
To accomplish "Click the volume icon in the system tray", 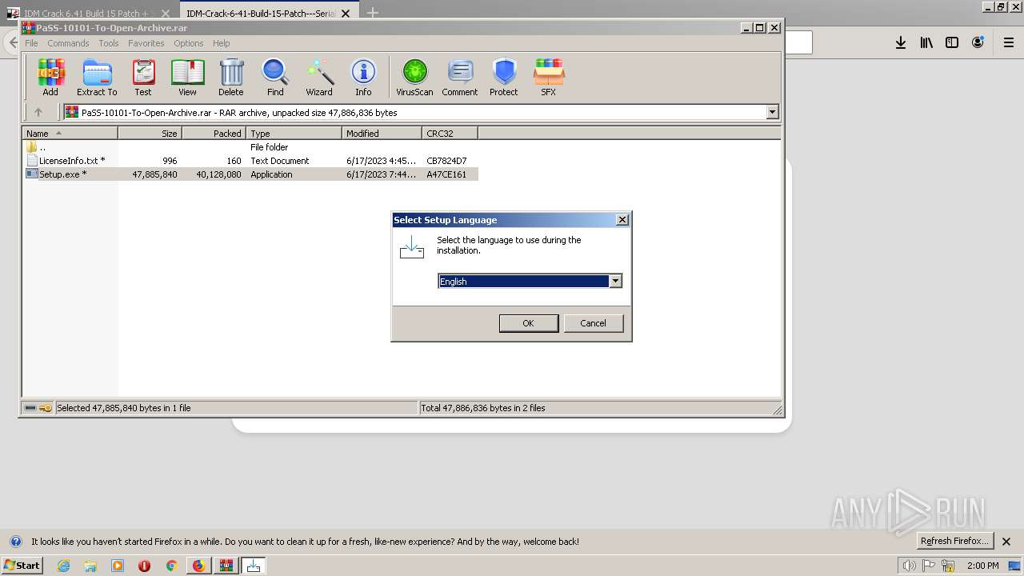I will 909,566.
